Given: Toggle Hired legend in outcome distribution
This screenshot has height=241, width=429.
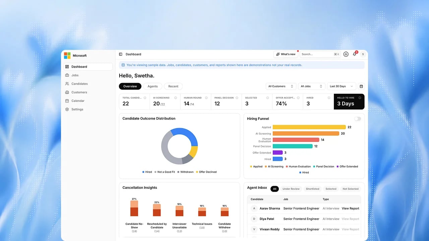Looking at the screenshot, I should [x=147, y=172].
